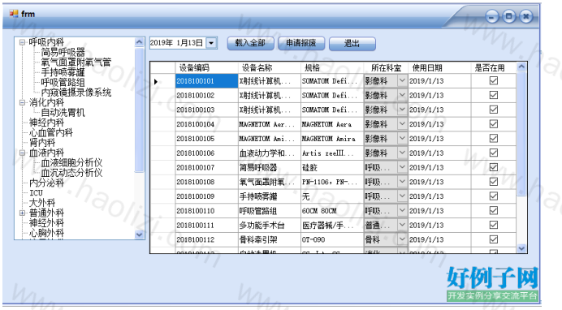Select 大外科 department in tree
Image resolution: width=562 pixels, height=310 pixels.
pyautogui.click(x=42, y=203)
